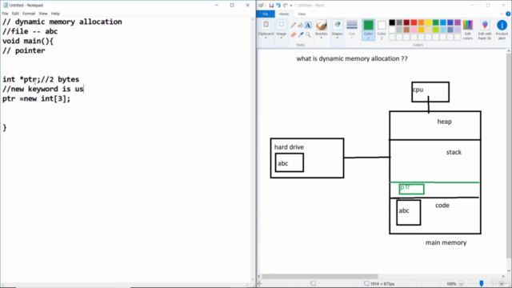The image size is (512, 288).
Task: Switch to the View tab in Paint
Action: (x=302, y=14)
